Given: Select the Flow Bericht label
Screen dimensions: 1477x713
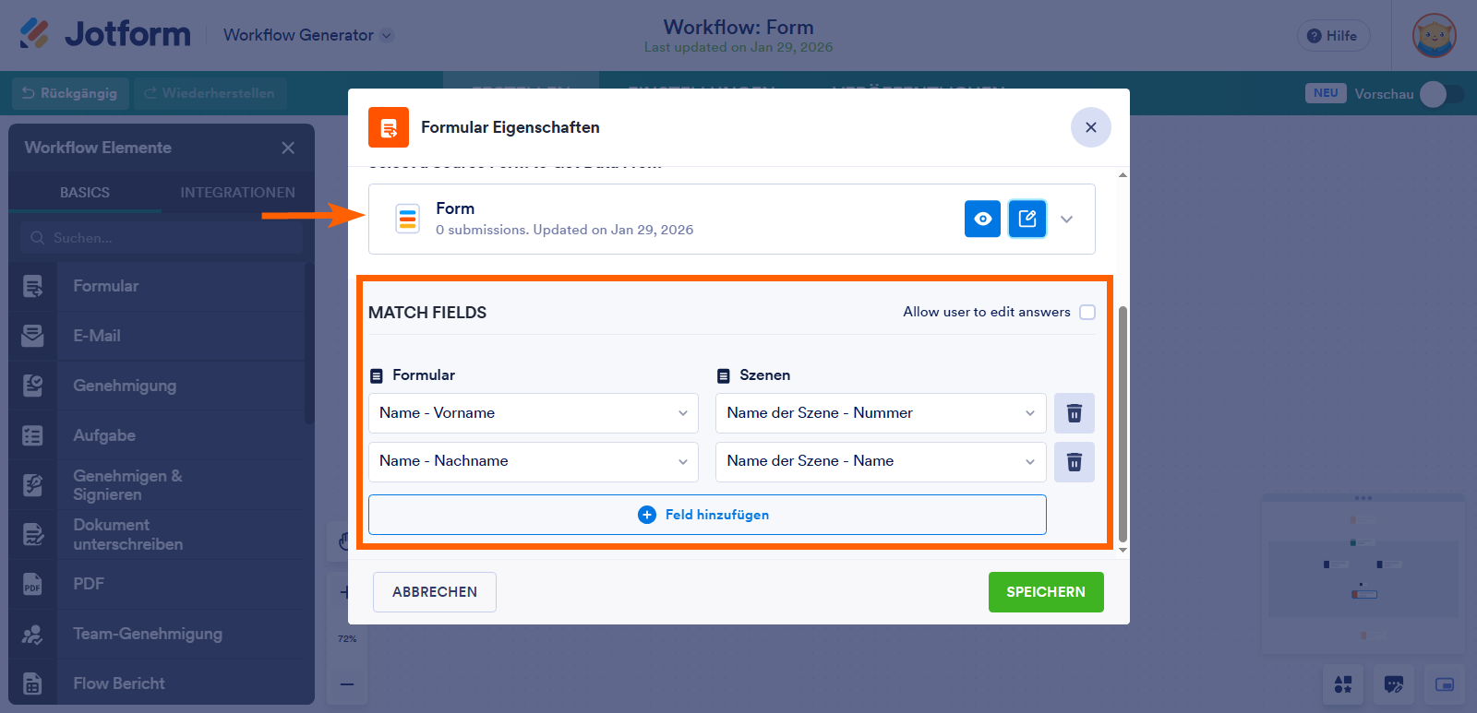Looking at the screenshot, I should [119, 683].
